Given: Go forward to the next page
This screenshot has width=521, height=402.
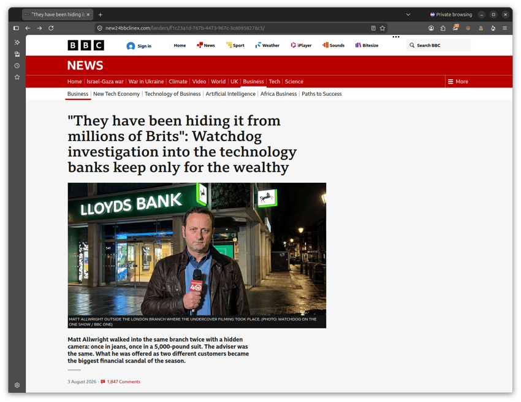Looking at the screenshot, I should [40, 28].
